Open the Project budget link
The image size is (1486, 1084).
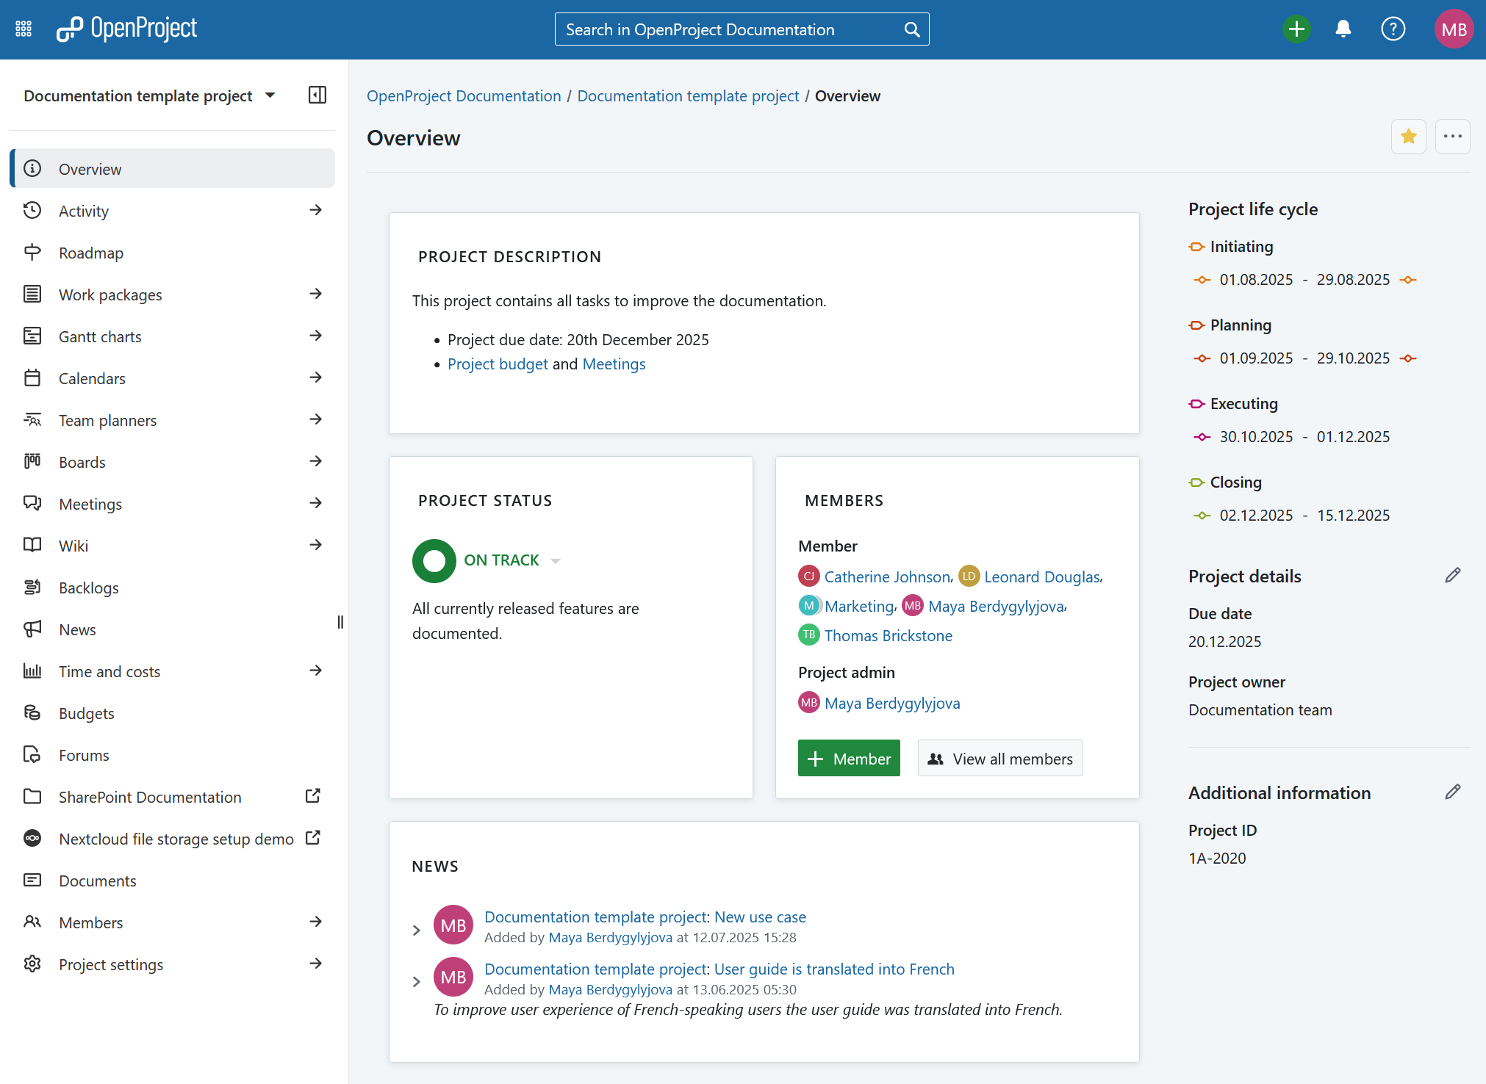[498, 364]
